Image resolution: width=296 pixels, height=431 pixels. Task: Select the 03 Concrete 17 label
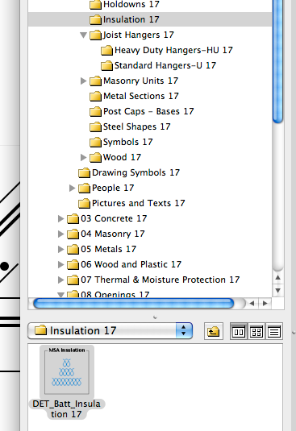point(114,218)
